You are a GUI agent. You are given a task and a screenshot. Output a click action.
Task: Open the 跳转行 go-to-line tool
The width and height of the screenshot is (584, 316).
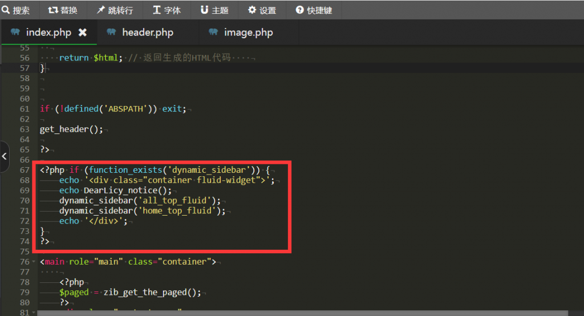(115, 10)
